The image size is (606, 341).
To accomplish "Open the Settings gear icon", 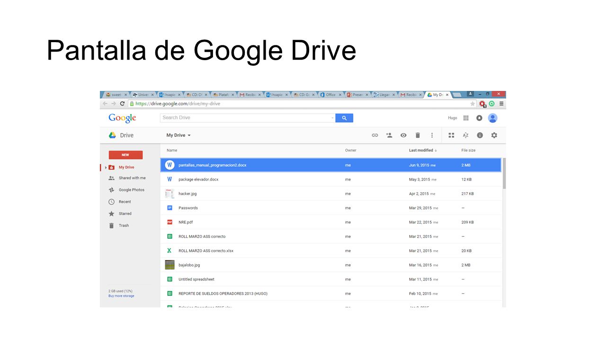I will [494, 135].
